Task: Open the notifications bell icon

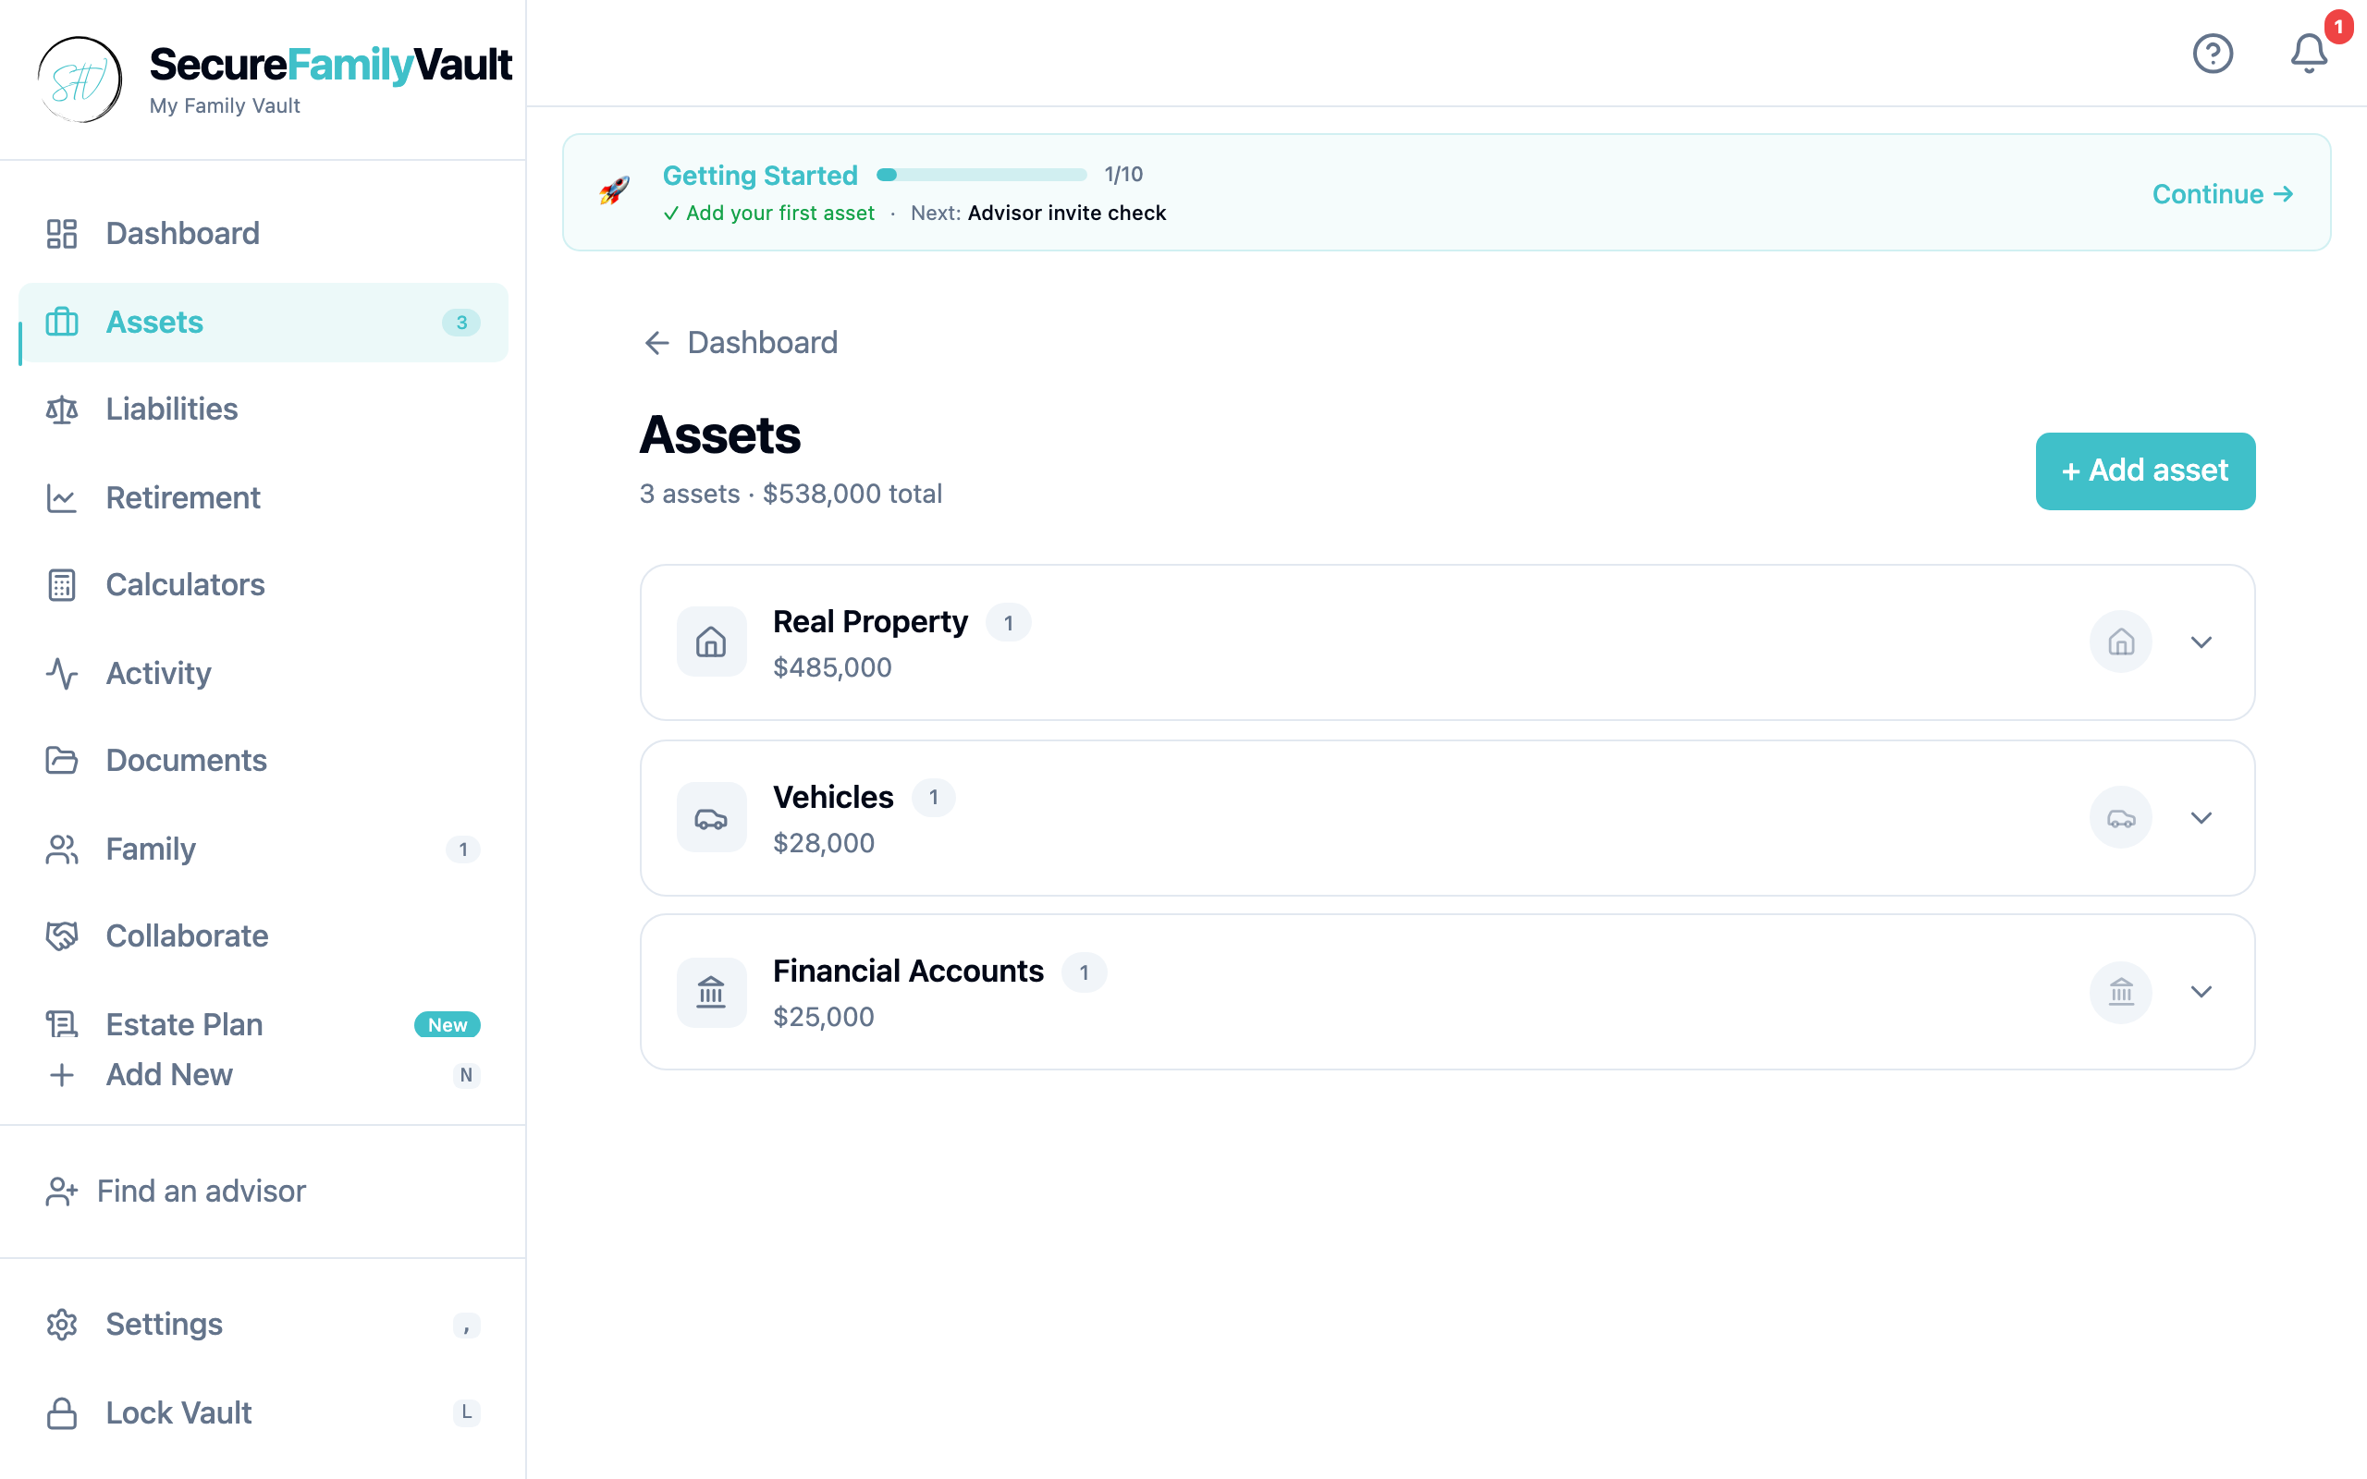Action: (2309, 53)
